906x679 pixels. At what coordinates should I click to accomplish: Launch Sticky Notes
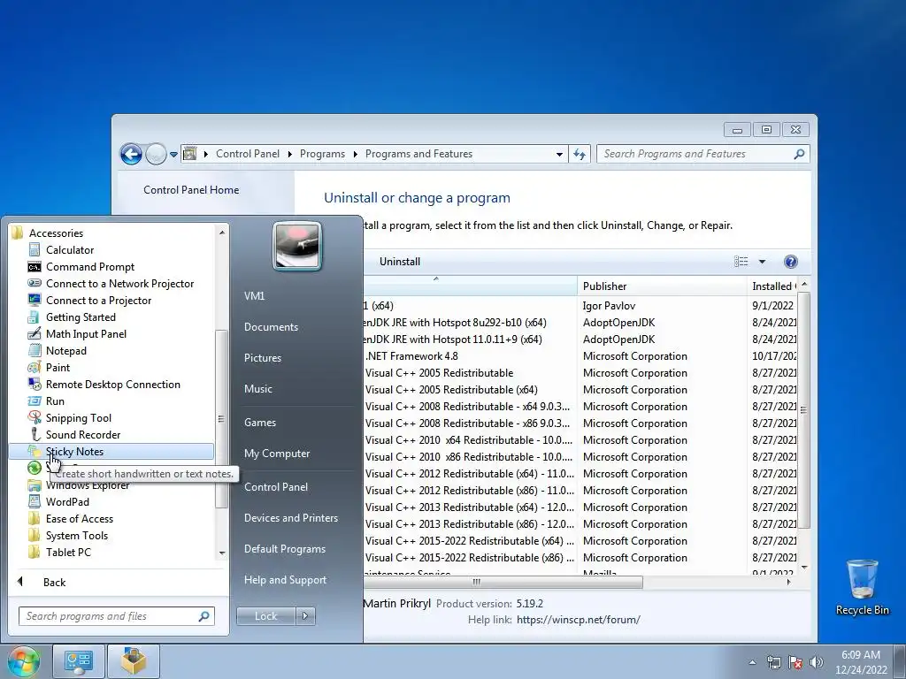click(x=111, y=452)
